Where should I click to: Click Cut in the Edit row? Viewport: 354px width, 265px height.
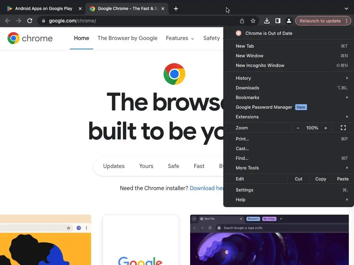click(298, 179)
